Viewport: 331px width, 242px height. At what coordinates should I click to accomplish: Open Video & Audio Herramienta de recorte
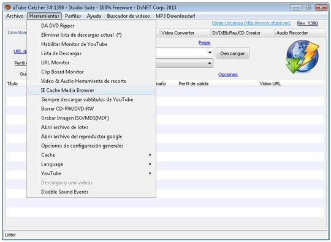coord(91,81)
